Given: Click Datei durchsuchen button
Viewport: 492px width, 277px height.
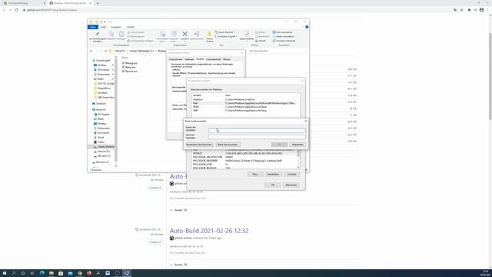Looking at the screenshot, I should (228, 145).
